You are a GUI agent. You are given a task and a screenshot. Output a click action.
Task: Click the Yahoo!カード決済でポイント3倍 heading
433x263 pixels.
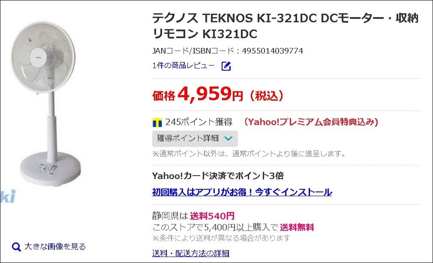tap(218, 176)
